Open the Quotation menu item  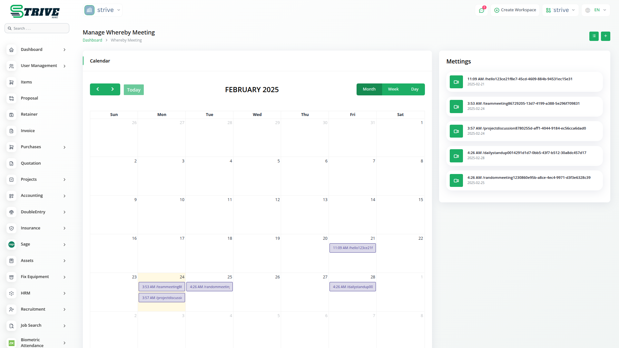pos(31,163)
